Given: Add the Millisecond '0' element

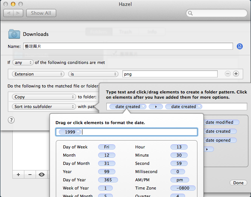Looking at the screenshot, I should click(178, 172).
